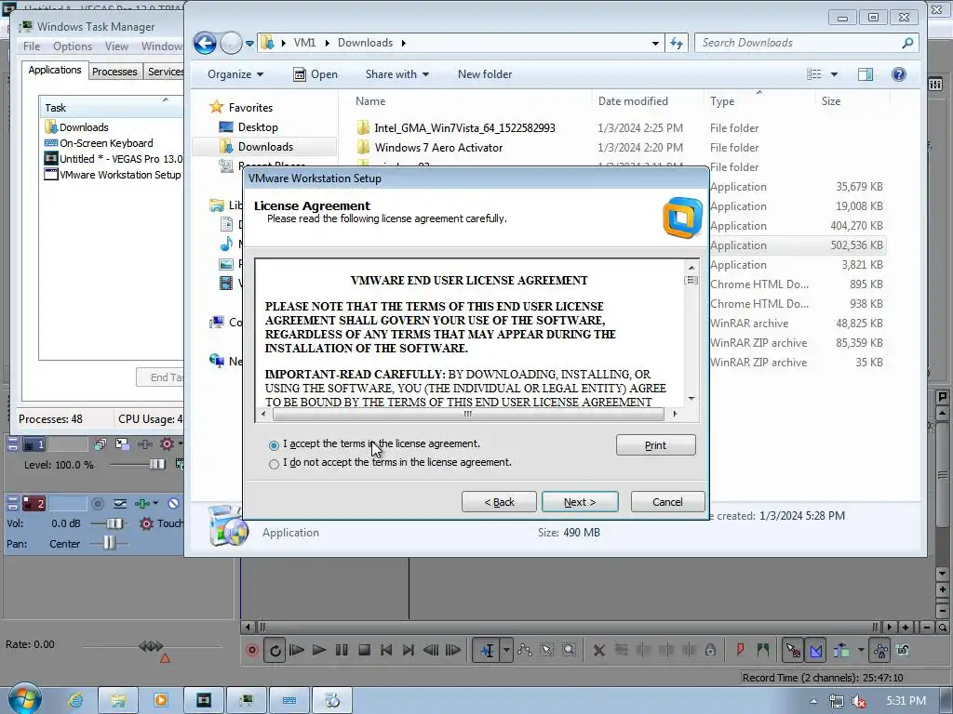The height and width of the screenshot is (714, 953).
Task: Open Options menu in Task Manager
Action: click(x=73, y=46)
